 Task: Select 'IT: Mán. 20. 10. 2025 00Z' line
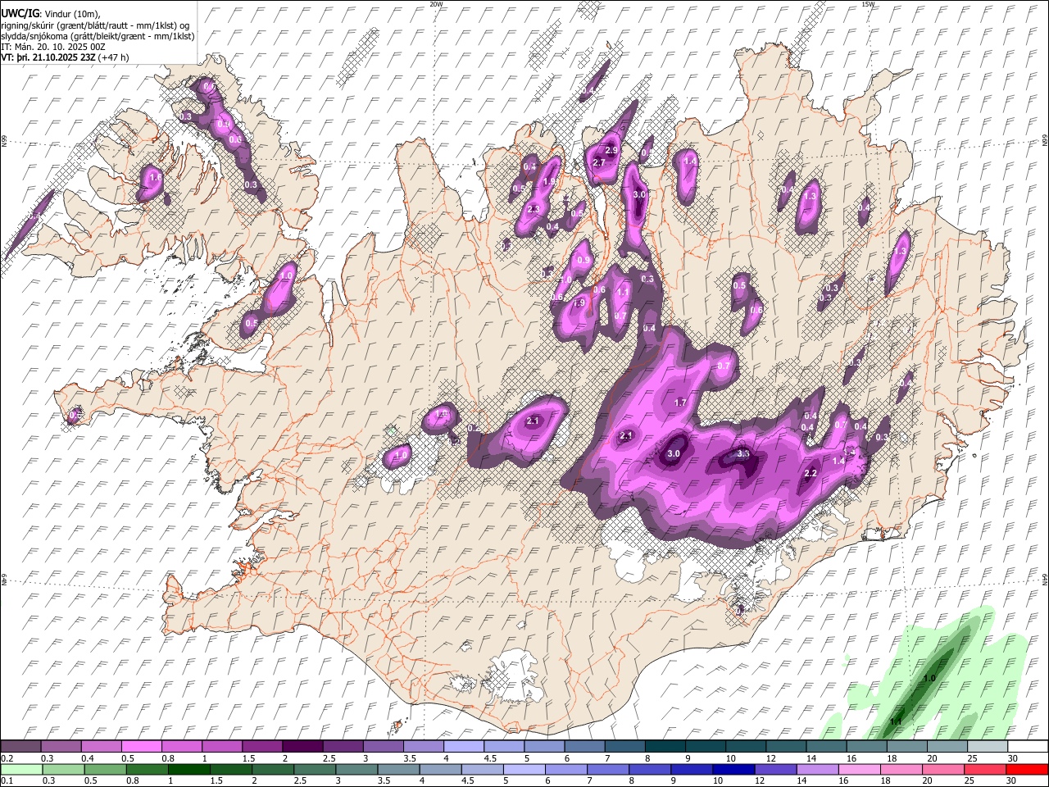coord(53,48)
